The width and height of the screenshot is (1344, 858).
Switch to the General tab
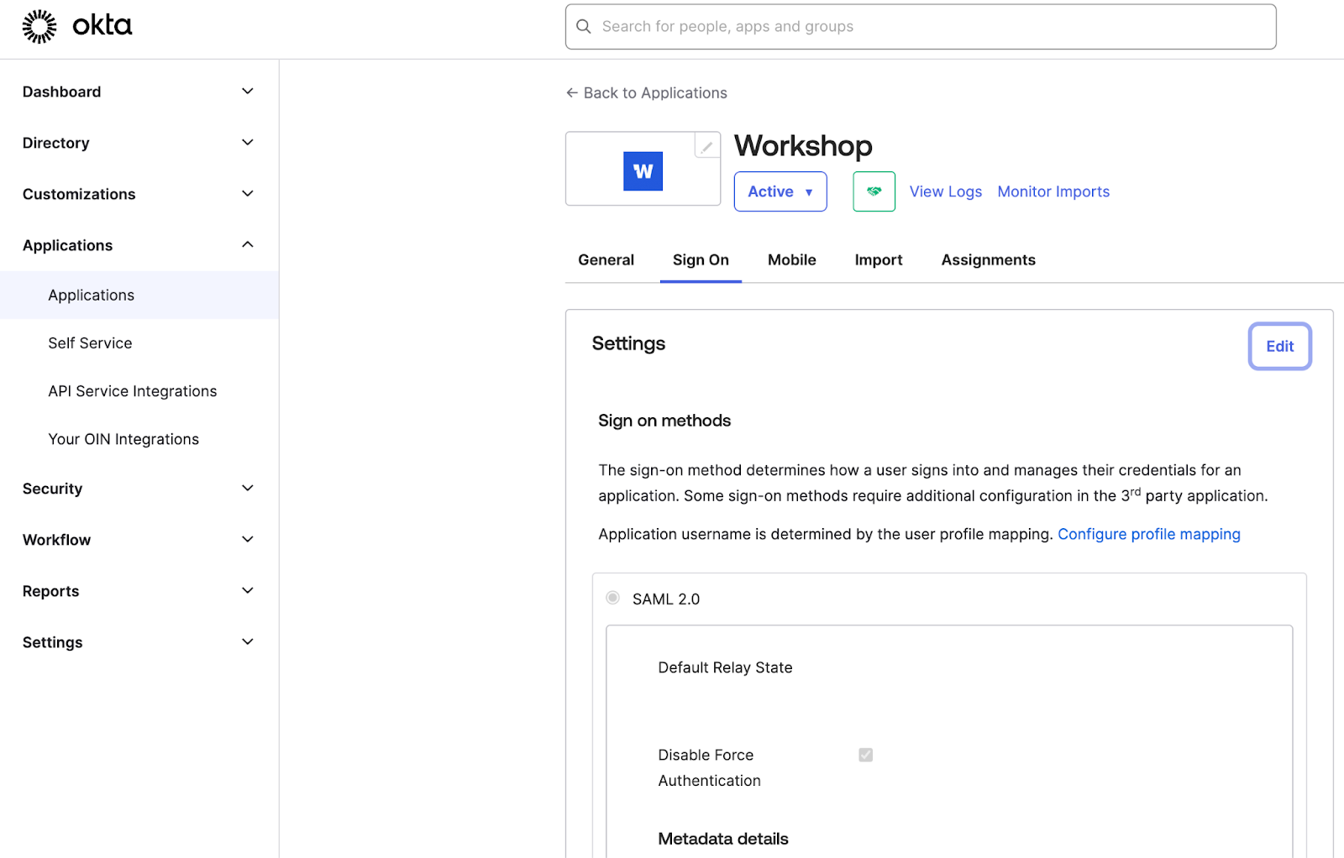(x=606, y=260)
